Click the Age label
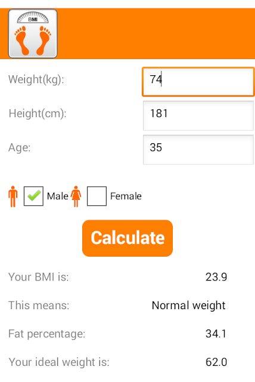Viewport: 255px width, 382px height. click(x=20, y=148)
